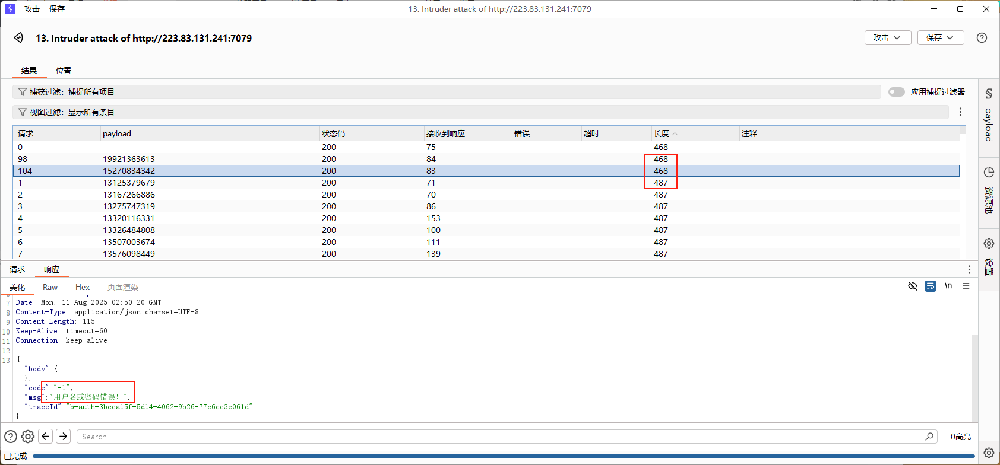The width and height of the screenshot is (1000, 465).
Task: Open the resource pool side panel icon
Action: click(989, 173)
